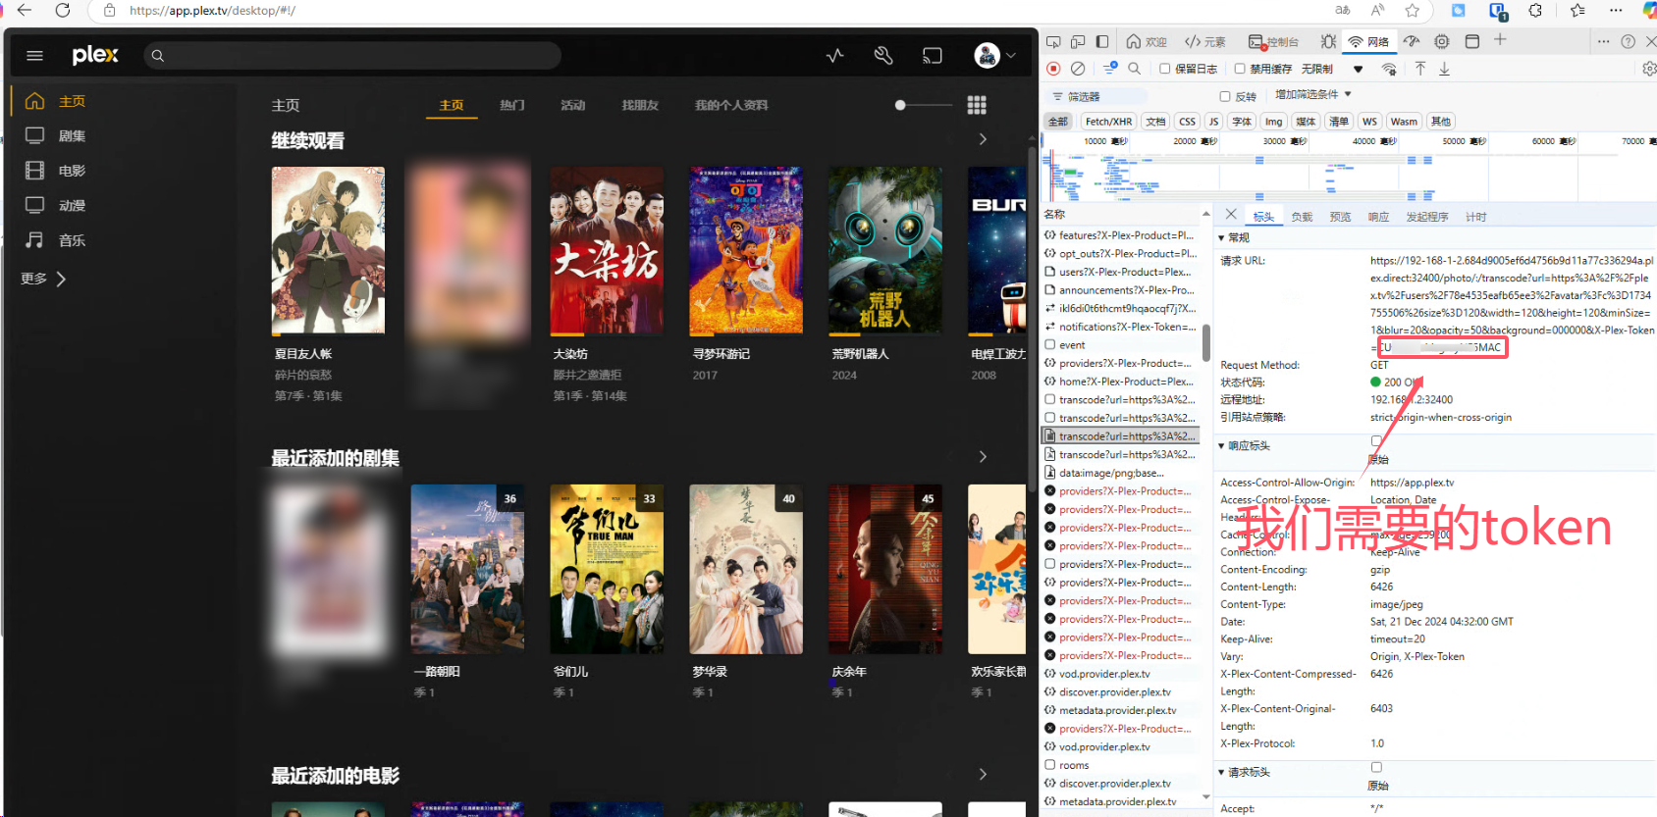Check the 反转 filter checkbox
Viewport: 1657px width, 817px height.
(x=1225, y=96)
